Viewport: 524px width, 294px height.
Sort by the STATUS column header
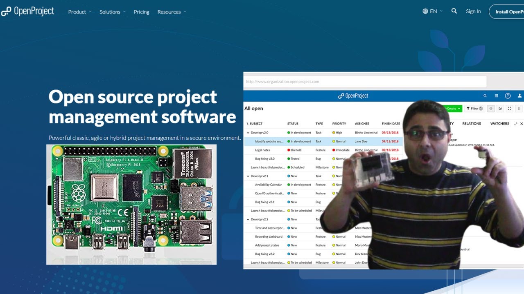pos(293,124)
